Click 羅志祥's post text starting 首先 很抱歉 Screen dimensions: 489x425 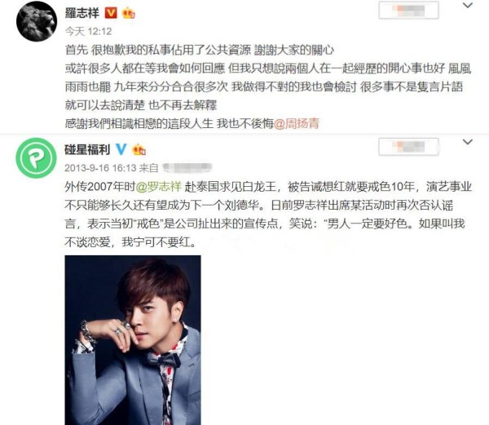tap(268, 86)
